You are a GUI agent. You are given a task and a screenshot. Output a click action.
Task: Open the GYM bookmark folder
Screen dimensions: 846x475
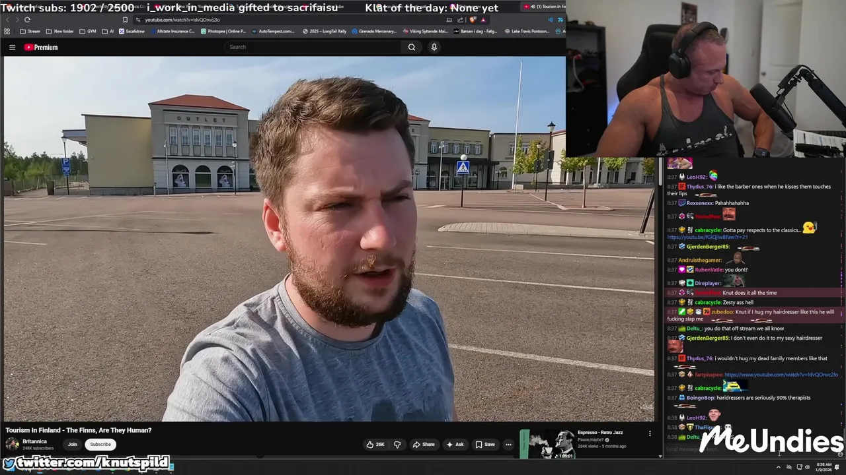[x=88, y=31]
